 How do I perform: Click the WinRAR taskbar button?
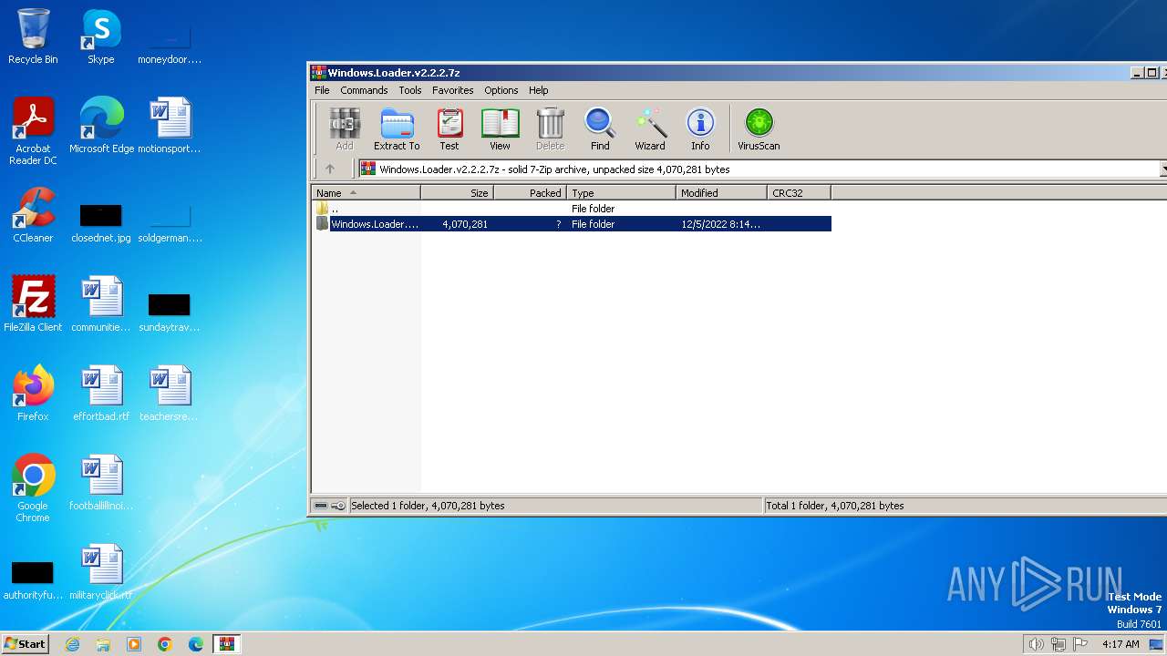point(226,644)
